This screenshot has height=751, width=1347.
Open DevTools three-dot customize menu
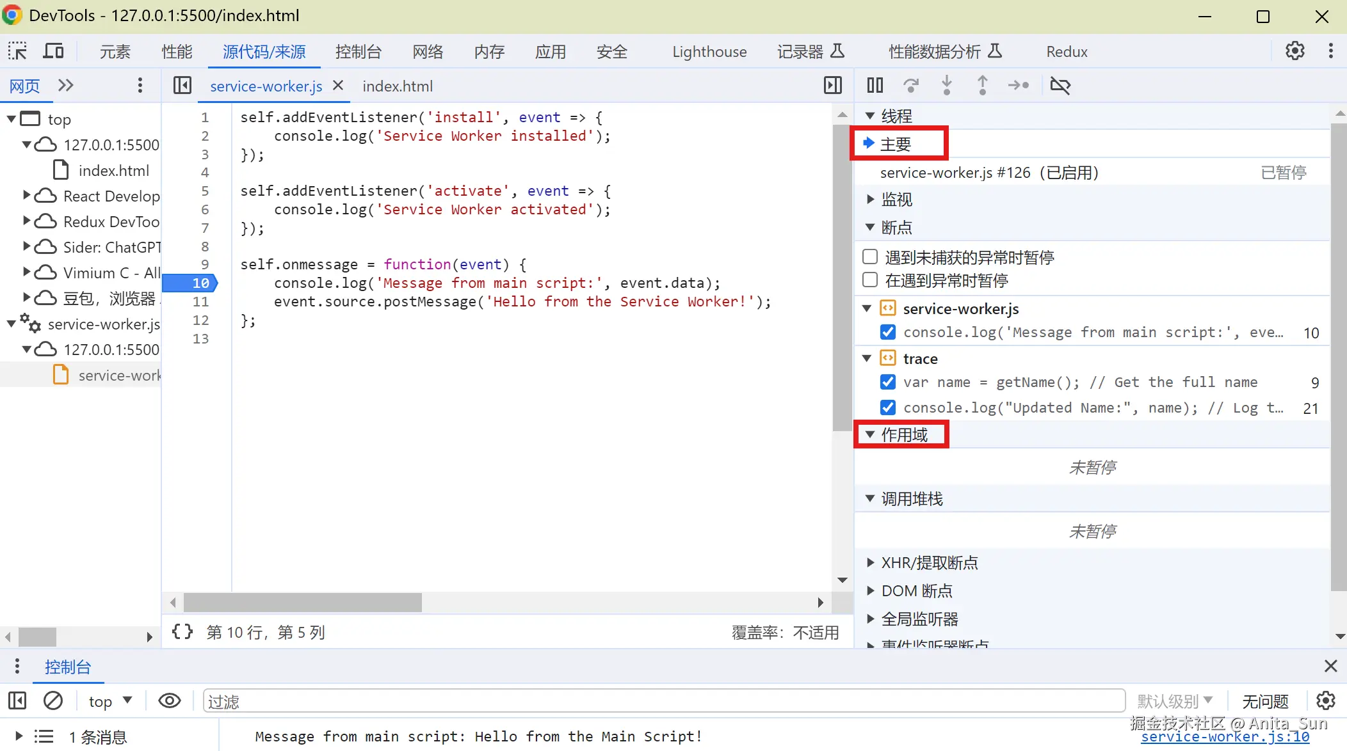point(1331,51)
